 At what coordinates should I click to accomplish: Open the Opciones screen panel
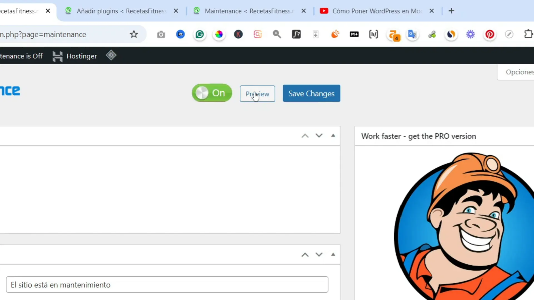(x=519, y=72)
